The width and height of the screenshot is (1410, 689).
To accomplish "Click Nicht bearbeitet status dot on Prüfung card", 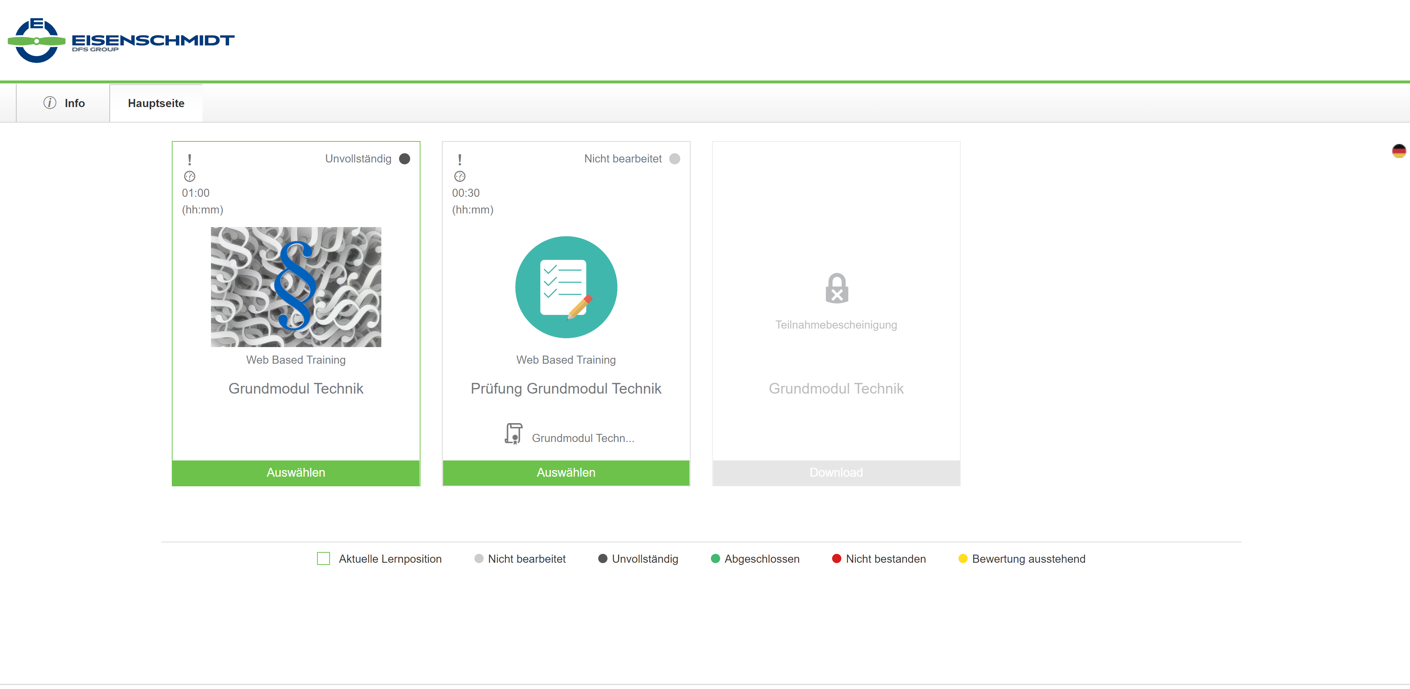I will [x=674, y=158].
